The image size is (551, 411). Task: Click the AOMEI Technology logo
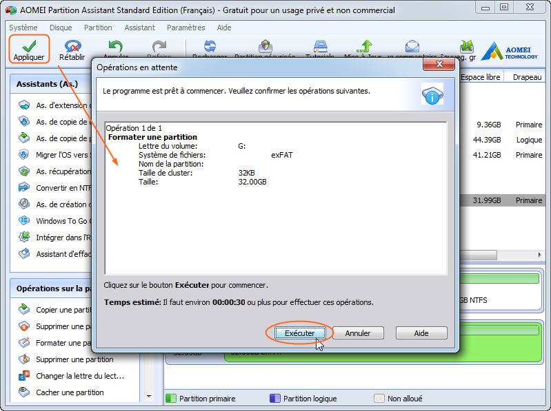509,51
